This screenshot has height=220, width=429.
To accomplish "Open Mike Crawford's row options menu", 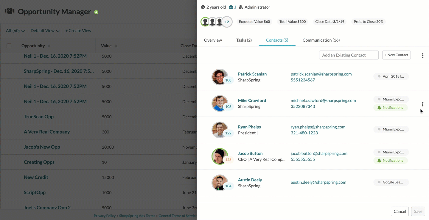I will pyautogui.click(x=422, y=104).
